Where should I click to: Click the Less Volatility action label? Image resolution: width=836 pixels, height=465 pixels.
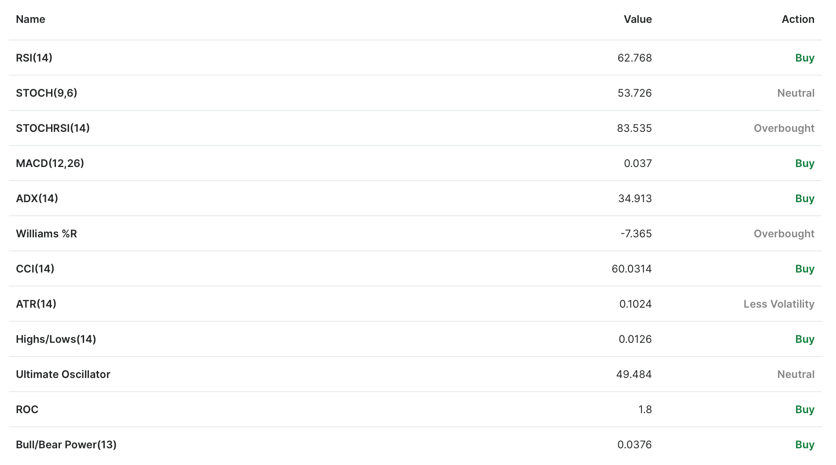(x=779, y=304)
